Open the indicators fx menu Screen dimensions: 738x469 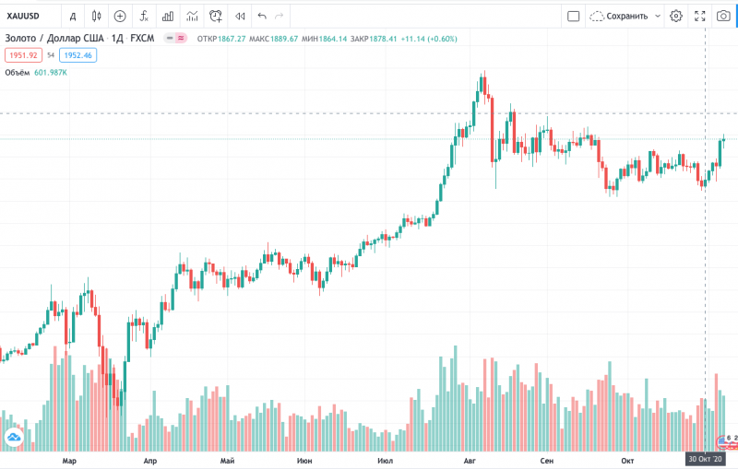tap(144, 16)
